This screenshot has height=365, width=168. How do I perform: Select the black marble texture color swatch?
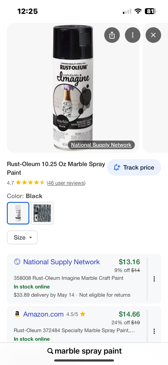coord(42,213)
